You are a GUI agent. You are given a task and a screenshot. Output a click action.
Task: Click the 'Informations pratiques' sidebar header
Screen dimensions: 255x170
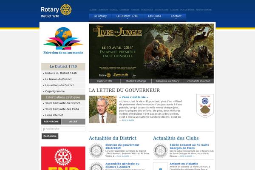[63, 97]
